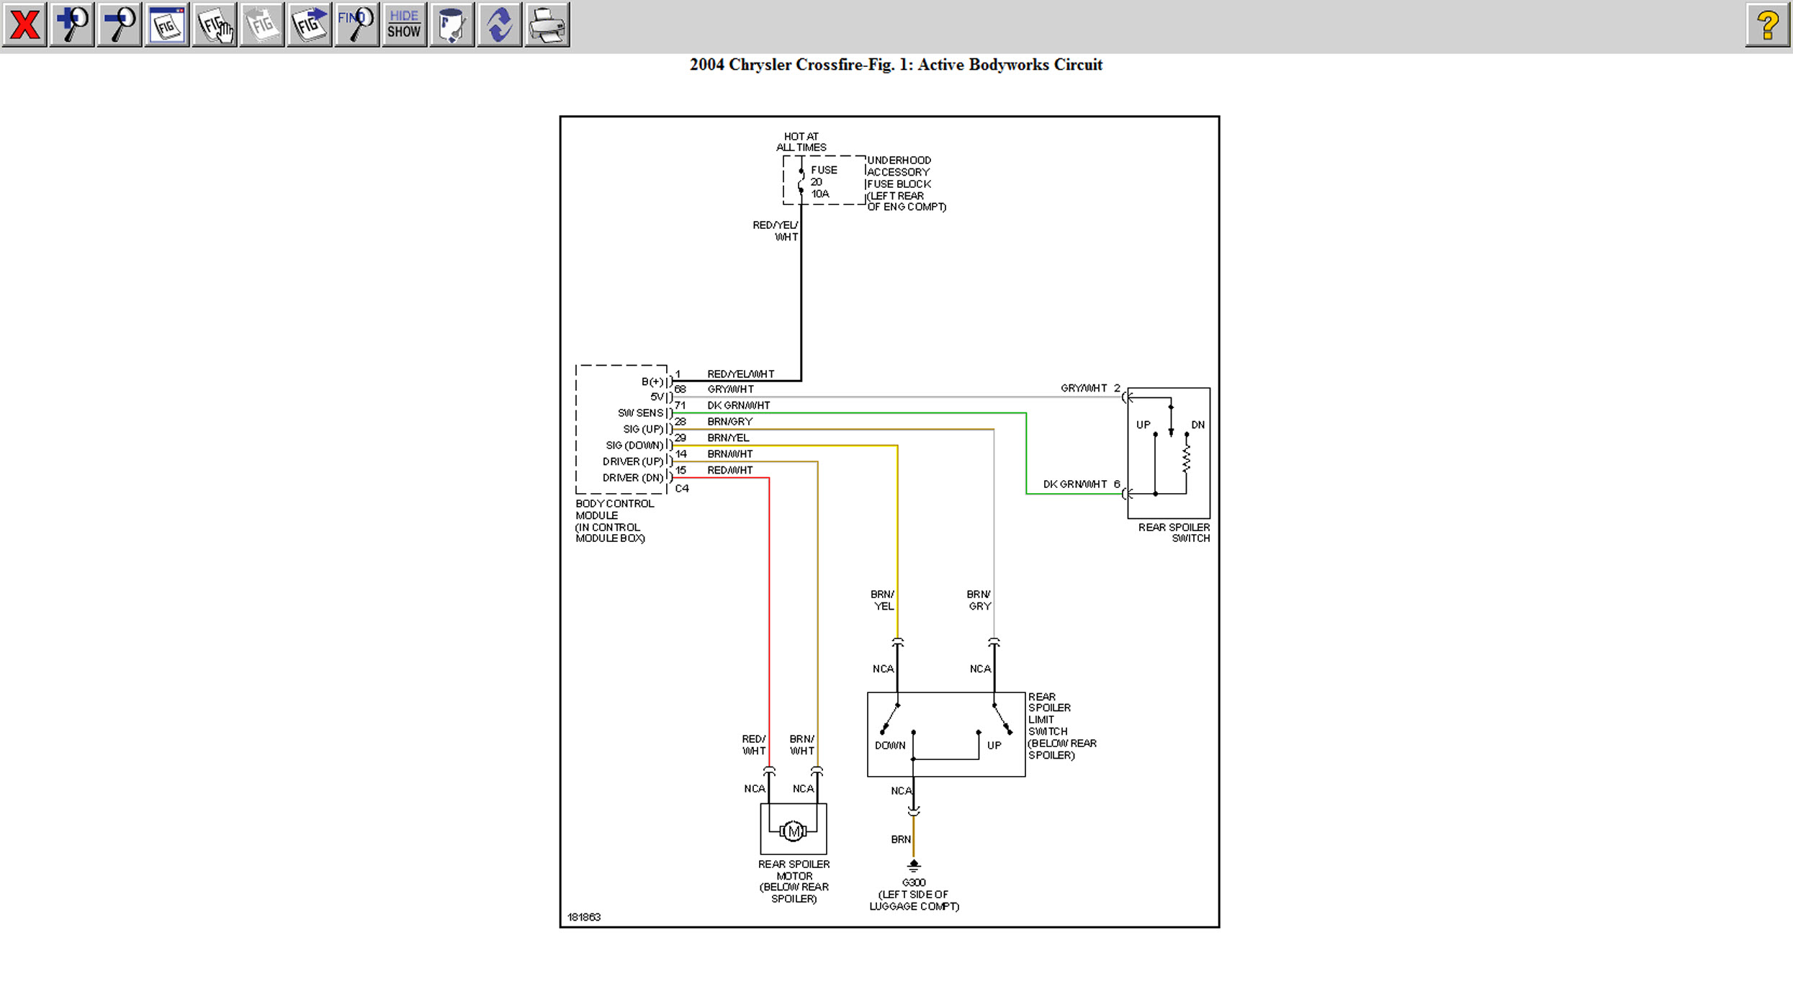The image size is (1793, 989).
Task: Zoom in with the plus magnifier
Action: [72, 25]
